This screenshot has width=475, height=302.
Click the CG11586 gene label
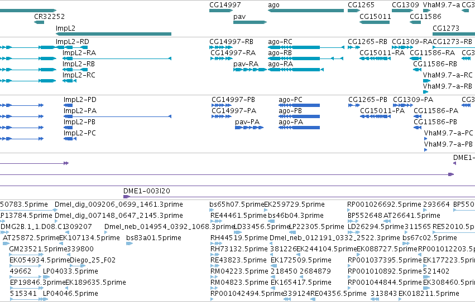pos(425,16)
